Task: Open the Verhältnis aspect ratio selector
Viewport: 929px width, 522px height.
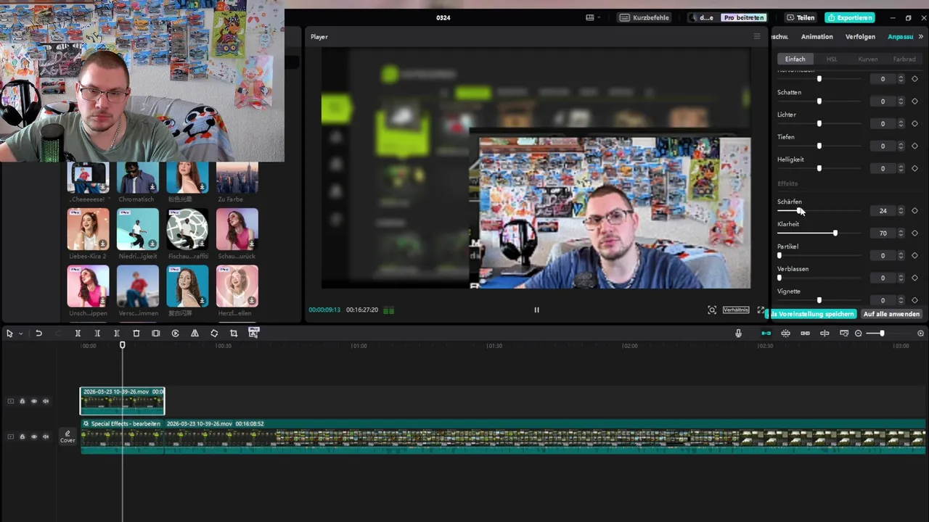Action: [x=735, y=310]
